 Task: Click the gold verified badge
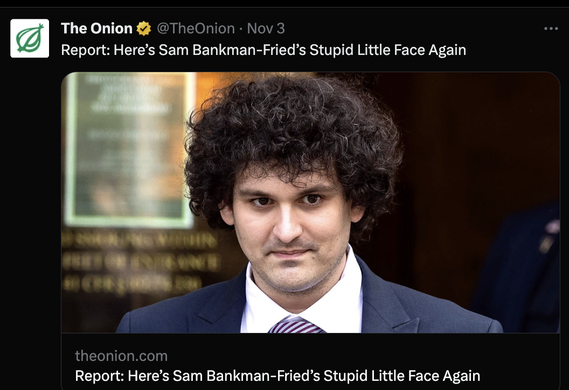[x=144, y=29]
